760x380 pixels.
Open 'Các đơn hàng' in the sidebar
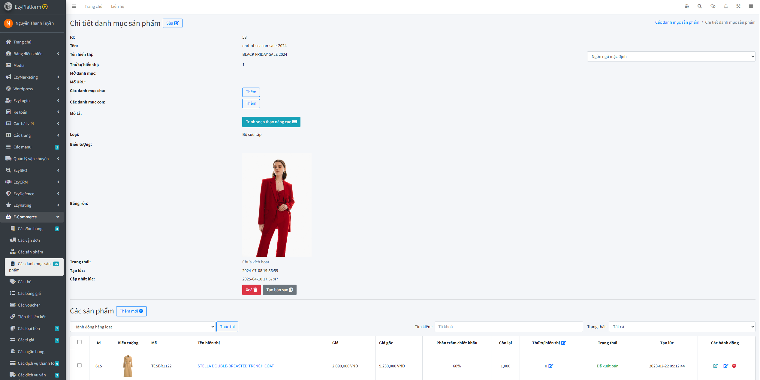30,229
